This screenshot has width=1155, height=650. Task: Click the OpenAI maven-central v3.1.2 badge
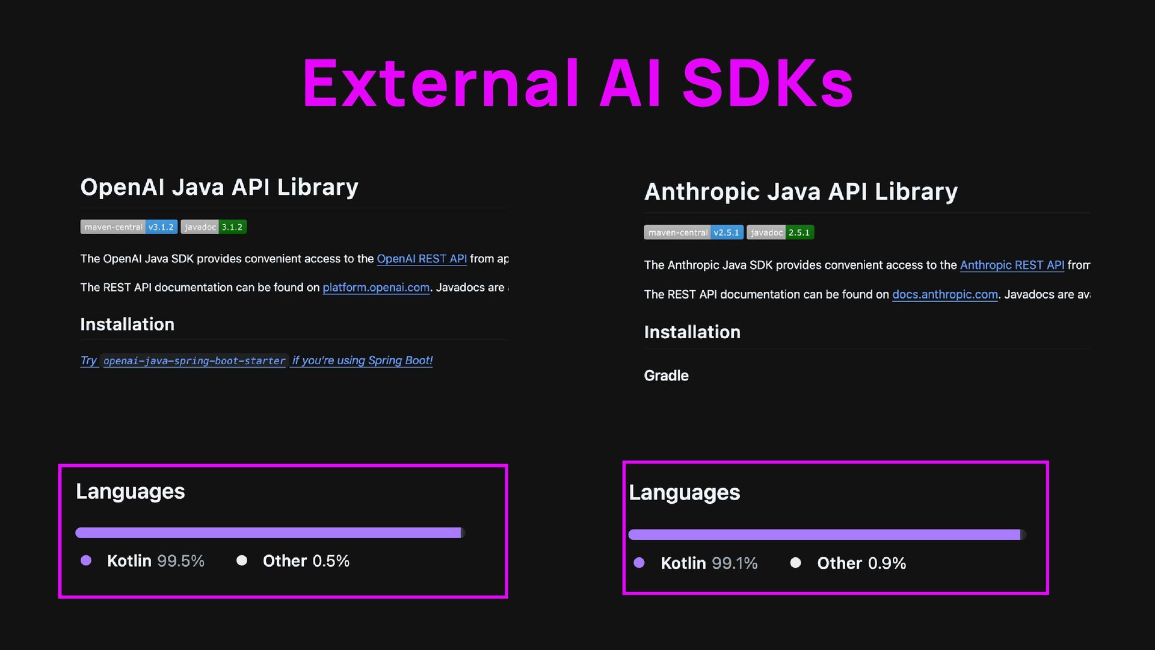(129, 227)
